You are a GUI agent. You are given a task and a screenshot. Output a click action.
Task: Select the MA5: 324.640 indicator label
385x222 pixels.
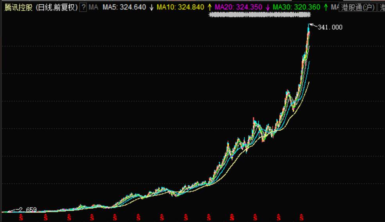[124, 7]
